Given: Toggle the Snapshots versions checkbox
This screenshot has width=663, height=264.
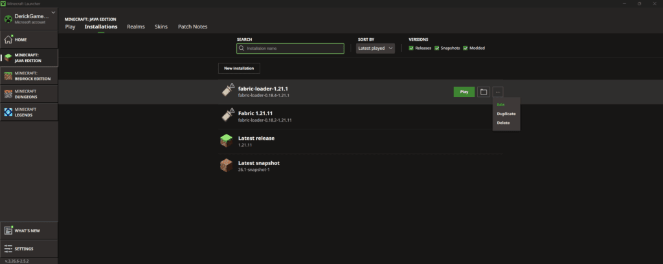Looking at the screenshot, I should tap(437, 48).
